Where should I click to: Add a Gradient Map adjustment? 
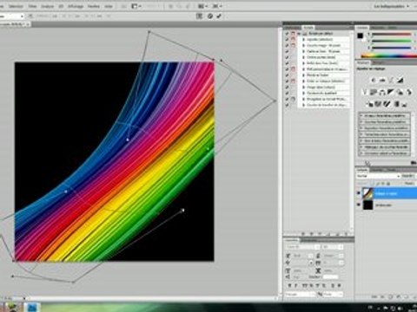click(396, 104)
